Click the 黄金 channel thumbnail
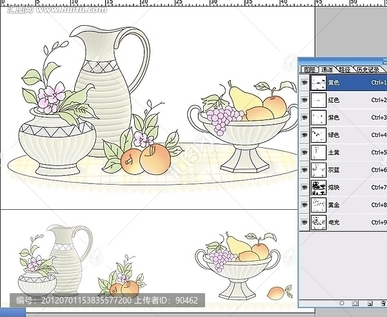This screenshot has width=387, height=317. [319, 205]
